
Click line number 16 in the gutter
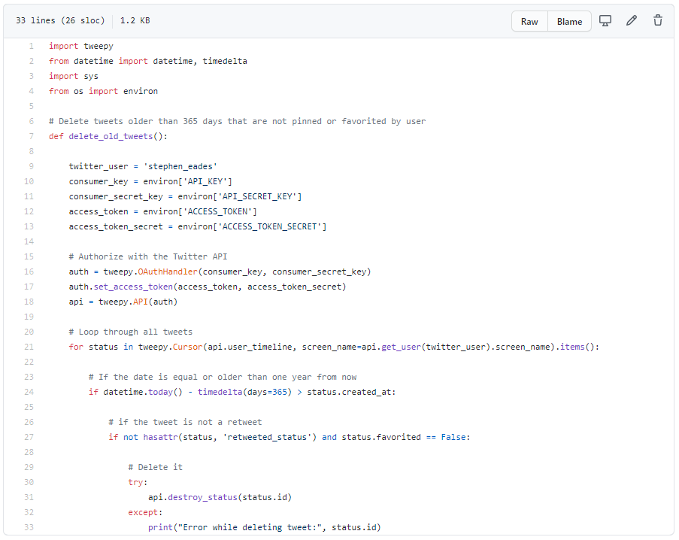(29, 272)
